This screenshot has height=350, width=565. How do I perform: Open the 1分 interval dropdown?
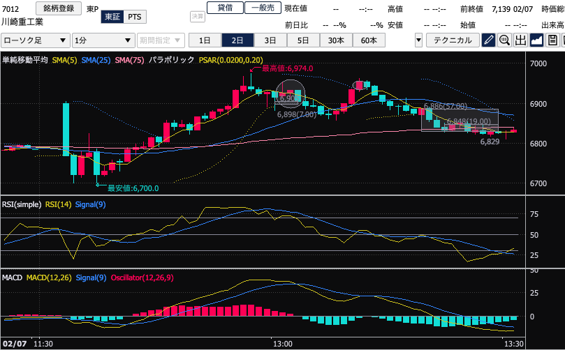(x=103, y=40)
